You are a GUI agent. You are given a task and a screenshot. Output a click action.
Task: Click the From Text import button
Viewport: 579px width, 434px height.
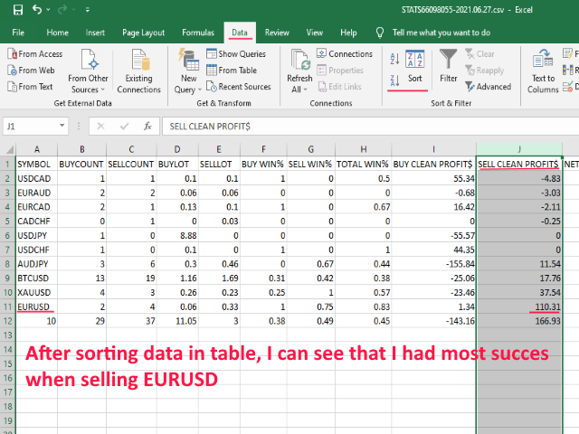click(30, 87)
